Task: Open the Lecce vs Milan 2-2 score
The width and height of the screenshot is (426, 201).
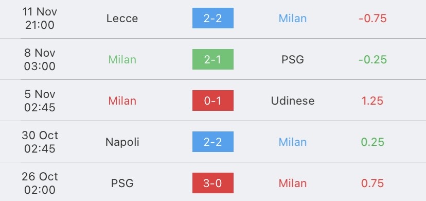Action: 212,18
